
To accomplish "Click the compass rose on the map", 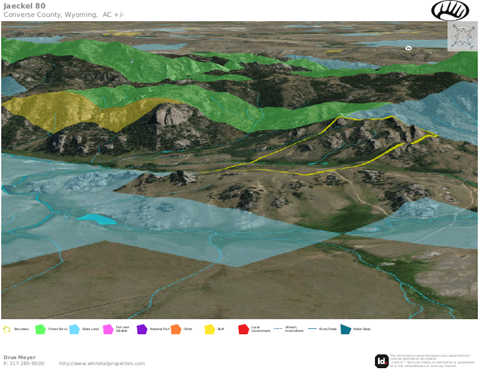I will click(462, 36).
